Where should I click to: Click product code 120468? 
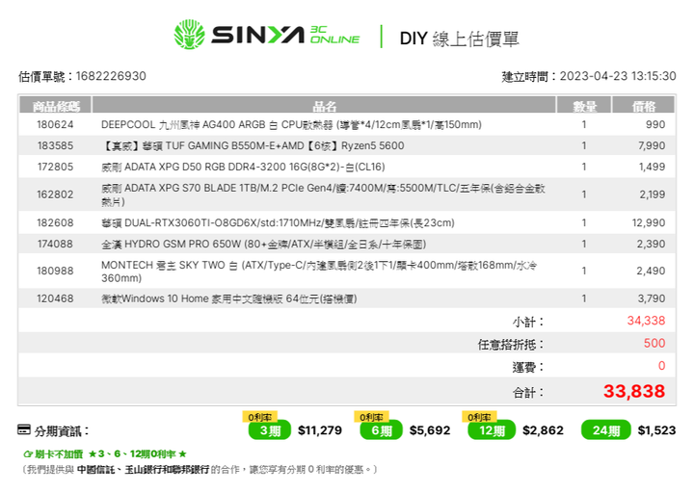coord(55,298)
